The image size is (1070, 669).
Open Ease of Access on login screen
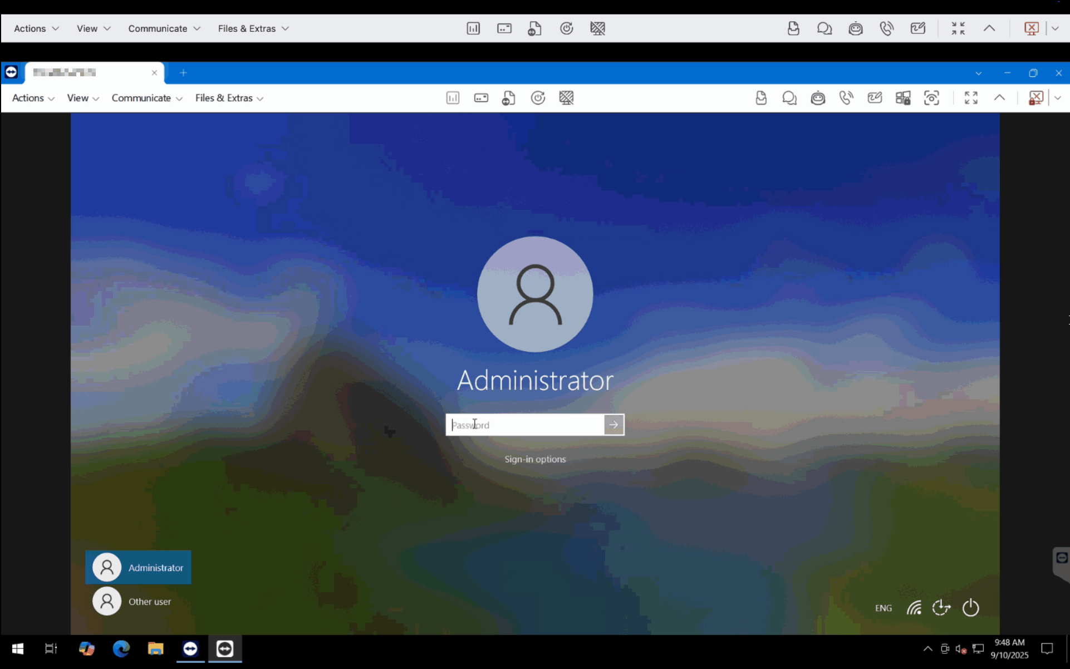(941, 607)
